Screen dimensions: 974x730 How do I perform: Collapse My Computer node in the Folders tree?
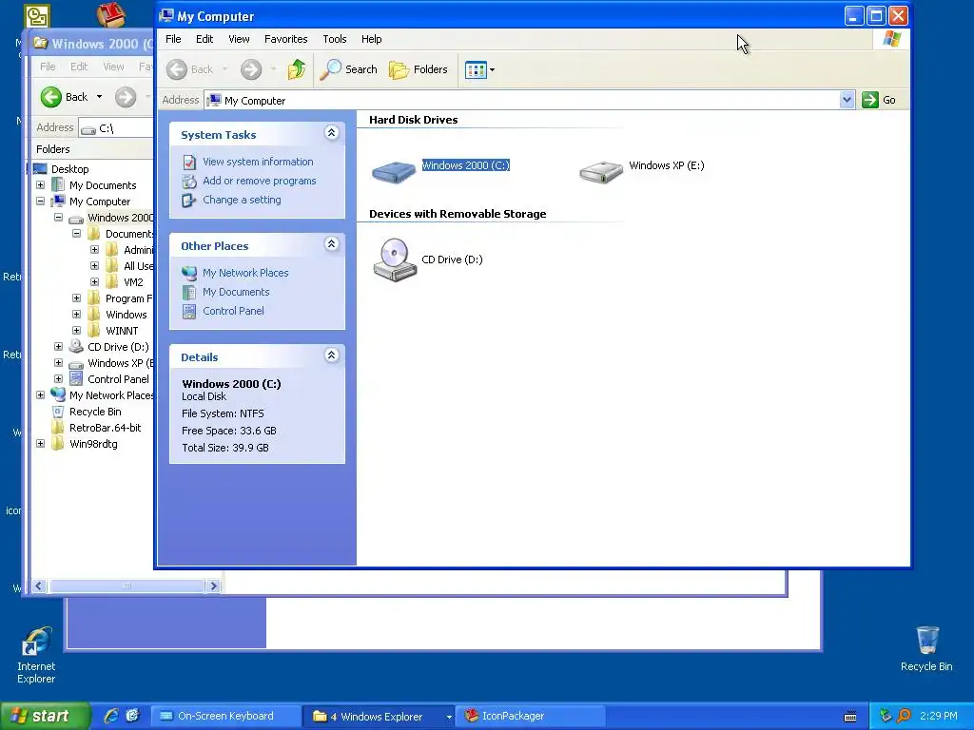(x=40, y=202)
